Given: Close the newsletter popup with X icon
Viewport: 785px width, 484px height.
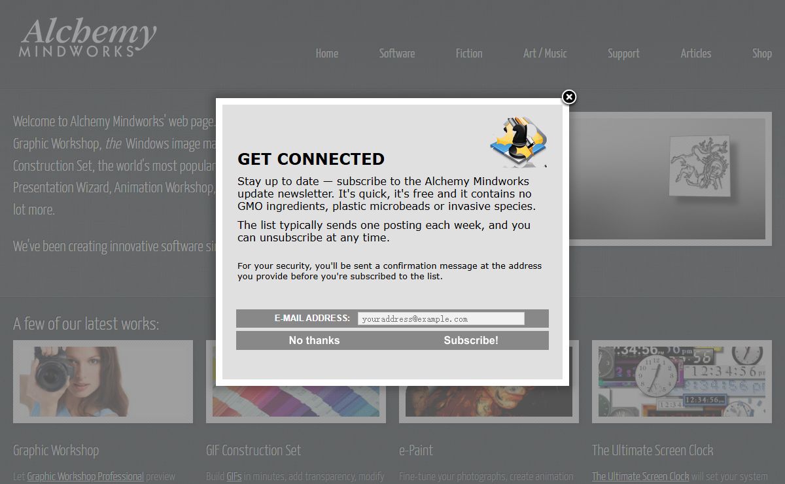Looking at the screenshot, I should [569, 97].
